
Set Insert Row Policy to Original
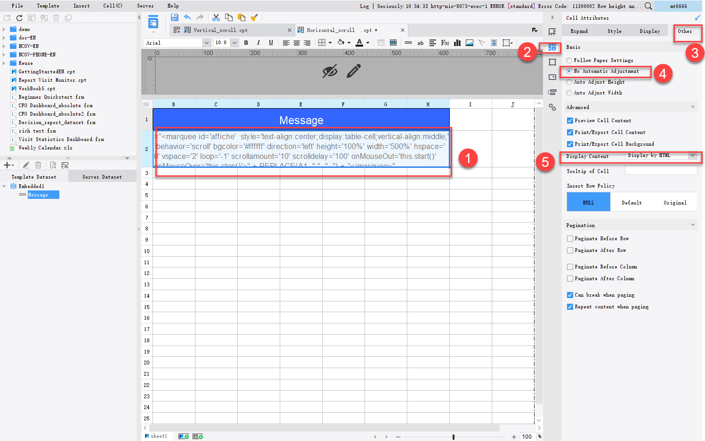click(x=675, y=202)
